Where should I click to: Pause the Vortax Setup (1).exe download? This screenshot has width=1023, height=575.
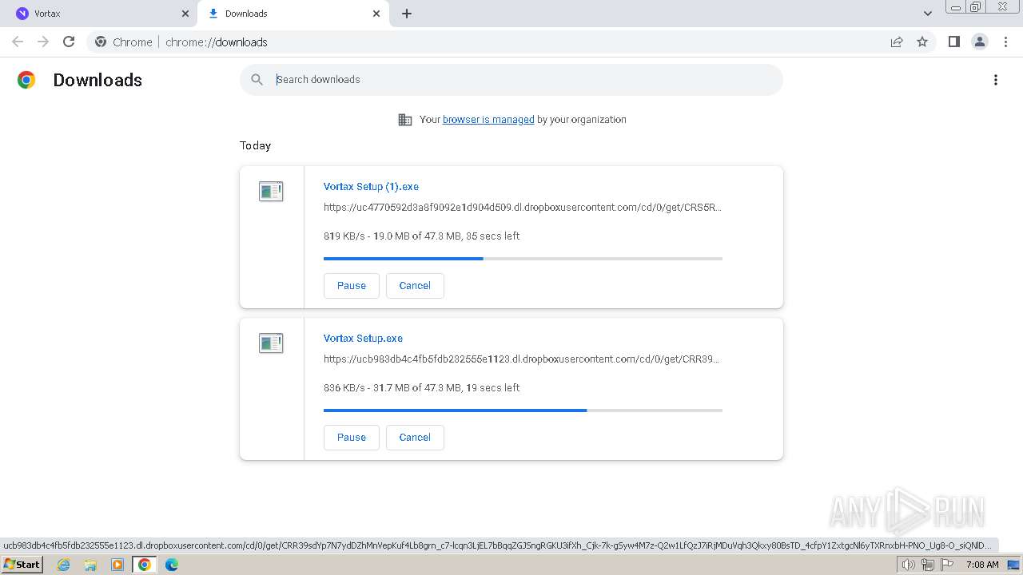coord(352,286)
